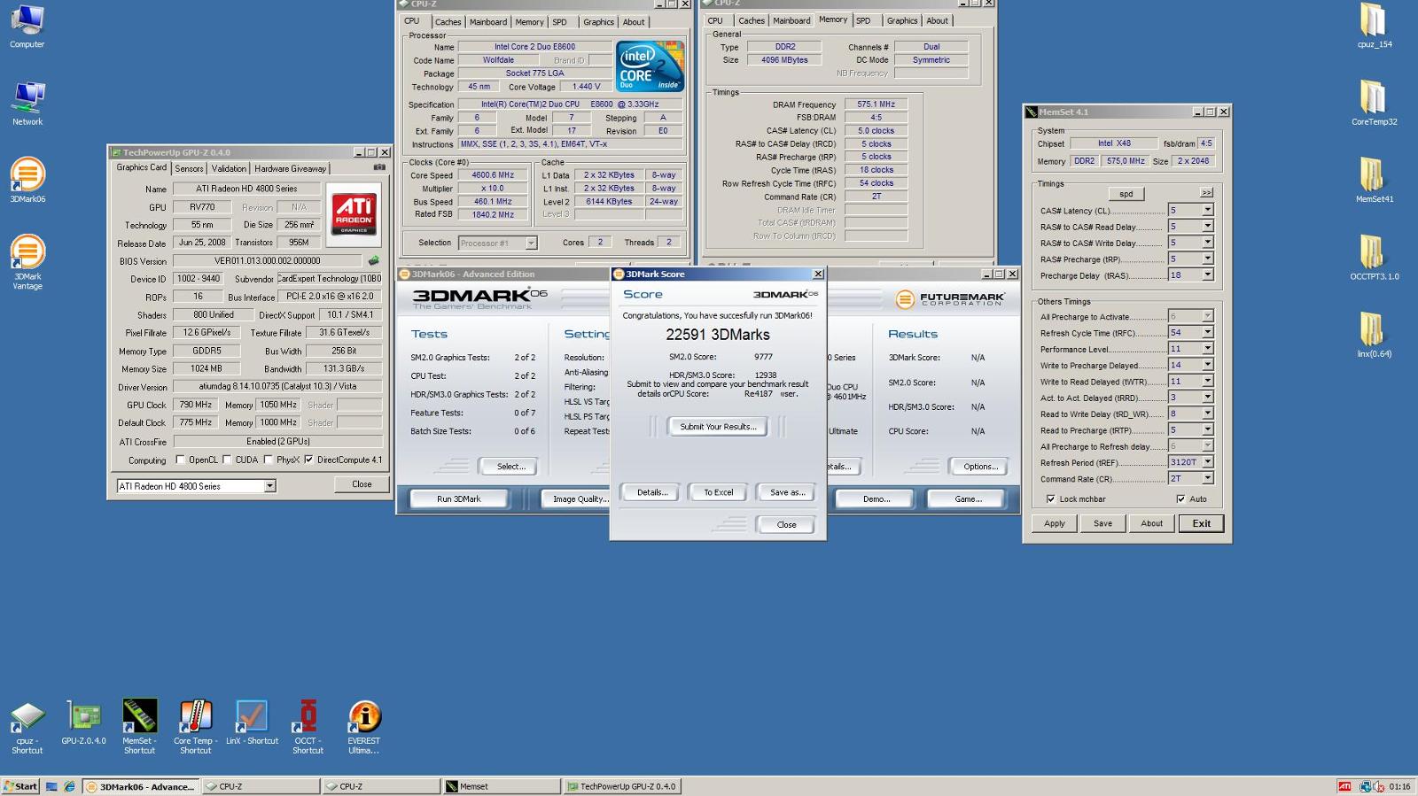Click the Show Desktop quick launch icon
1418x796 pixels.
click(x=51, y=786)
